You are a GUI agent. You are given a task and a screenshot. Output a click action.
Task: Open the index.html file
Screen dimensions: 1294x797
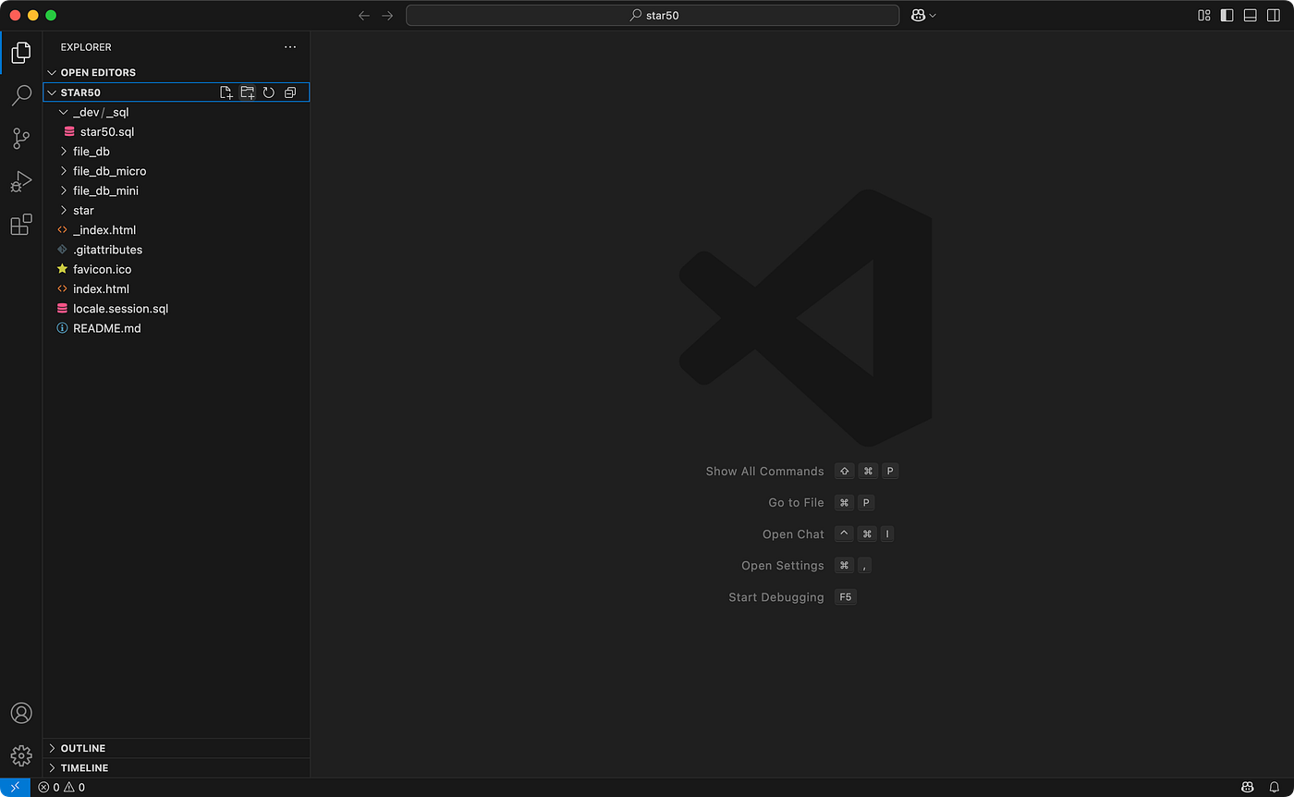point(177,289)
